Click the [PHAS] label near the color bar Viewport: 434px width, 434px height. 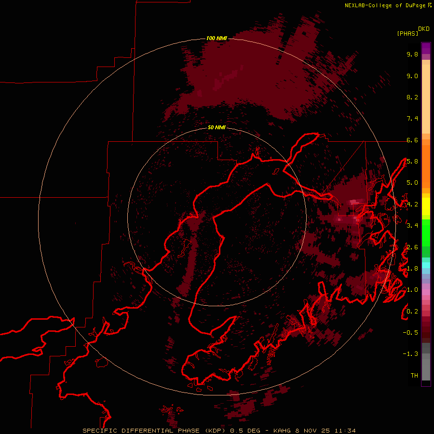click(407, 33)
